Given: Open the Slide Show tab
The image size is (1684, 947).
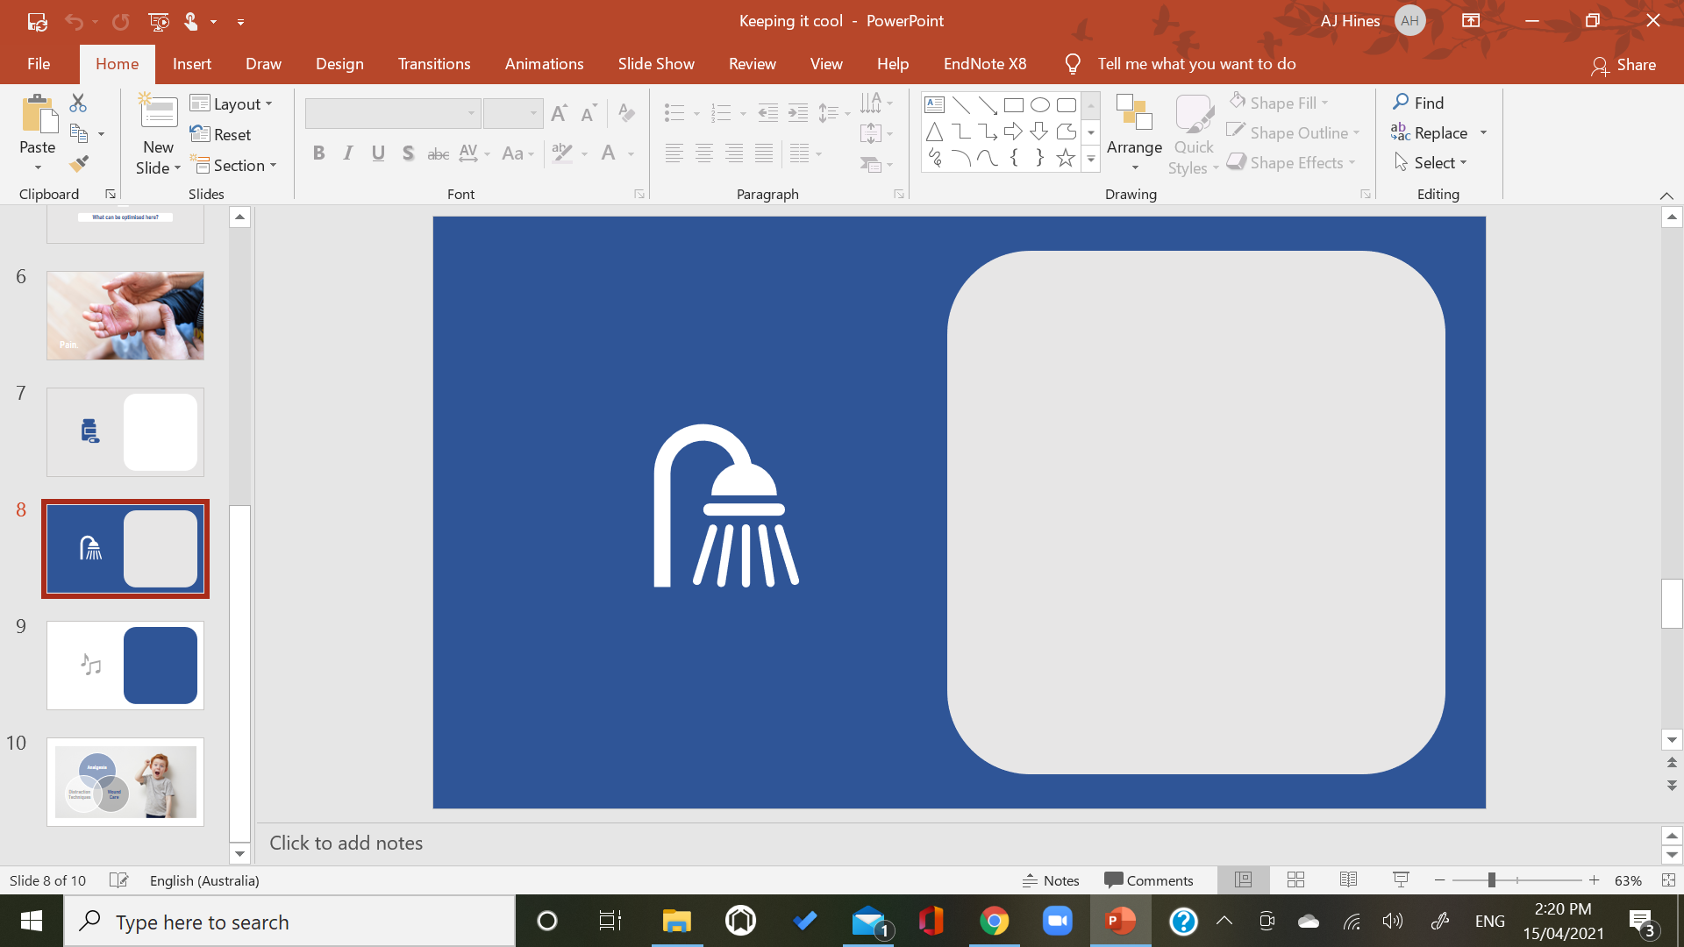Looking at the screenshot, I should pyautogui.click(x=656, y=64).
